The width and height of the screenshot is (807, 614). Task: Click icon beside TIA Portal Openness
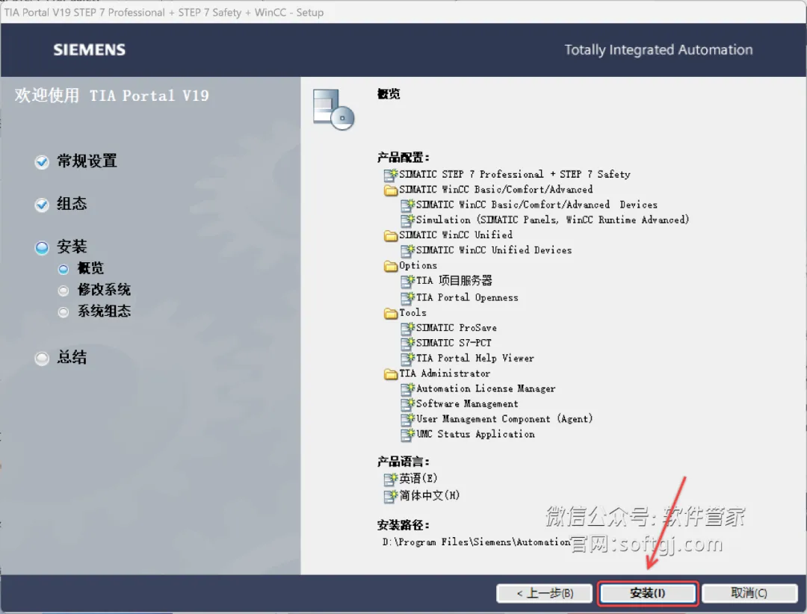click(408, 297)
